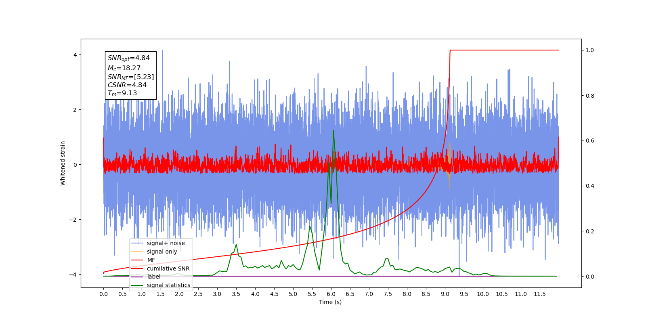This screenshot has width=646, height=323.
Task: Click the purple label legend line sample
Action: (x=137, y=277)
